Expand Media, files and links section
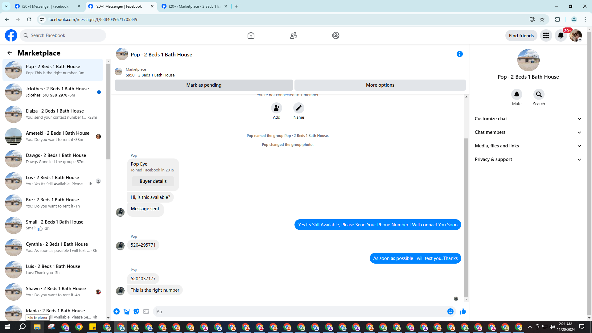 (528, 146)
